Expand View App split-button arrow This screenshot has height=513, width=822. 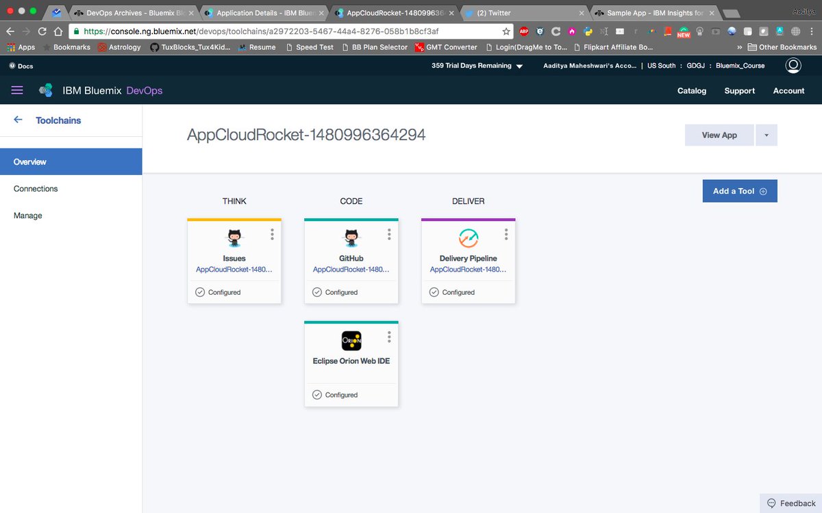coord(766,135)
